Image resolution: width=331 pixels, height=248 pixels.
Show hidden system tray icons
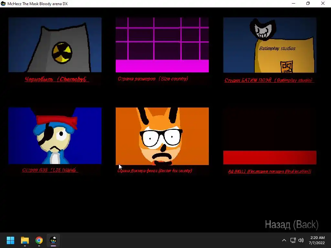click(284, 240)
